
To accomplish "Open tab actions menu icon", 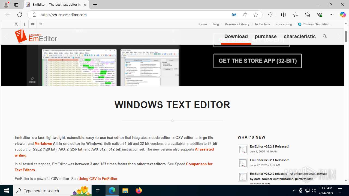I will [x=16, y=5].
